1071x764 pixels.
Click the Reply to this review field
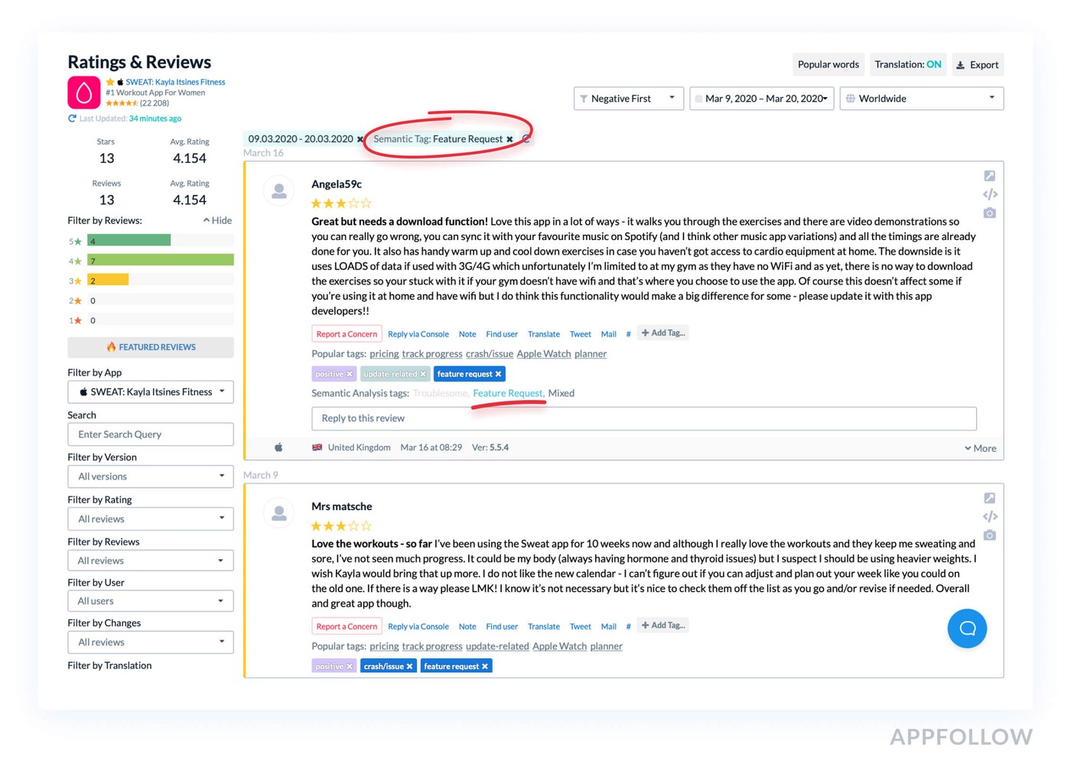click(644, 418)
